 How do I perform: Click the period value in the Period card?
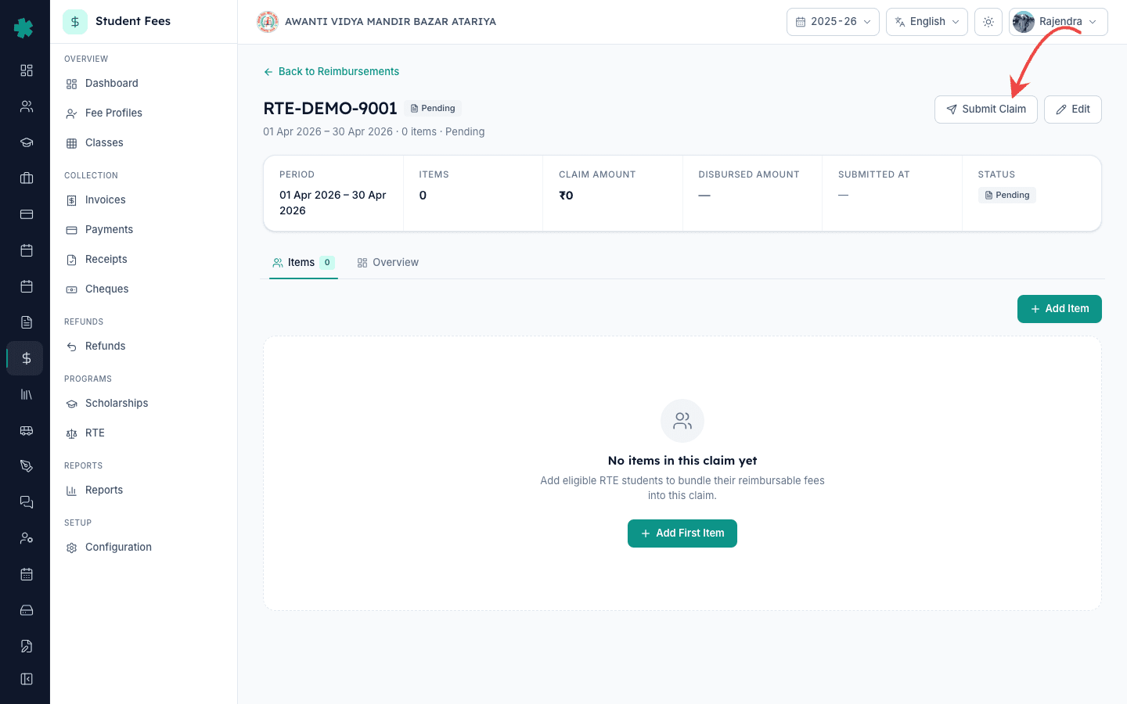[x=333, y=203]
